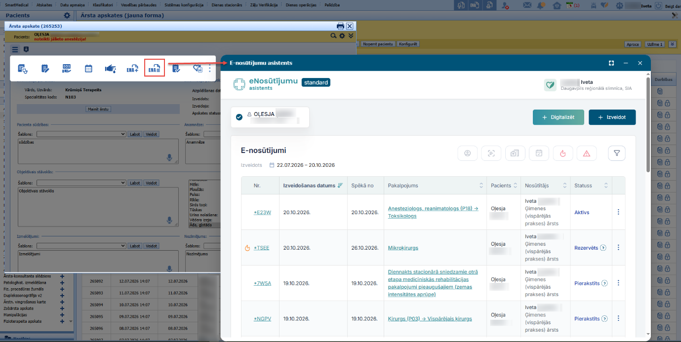Click the hand holding banknote payment icon

coord(67,69)
